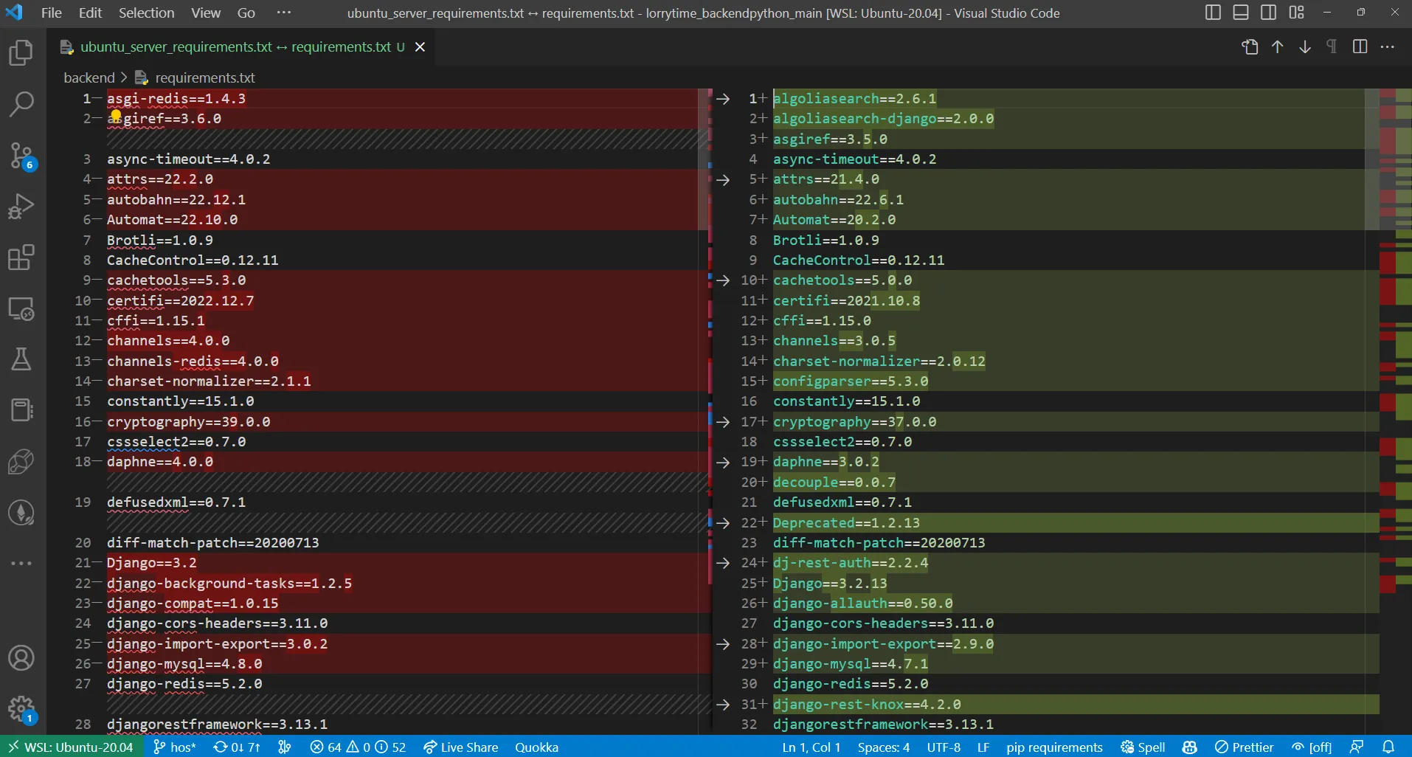
Task: Toggle whitespace trimming in diff editor
Action: (x=1332, y=47)
